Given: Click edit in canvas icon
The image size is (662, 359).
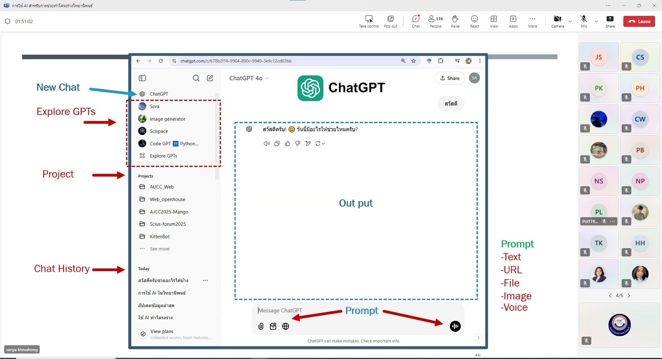Looking at the screenshot, I should [308, 144].
